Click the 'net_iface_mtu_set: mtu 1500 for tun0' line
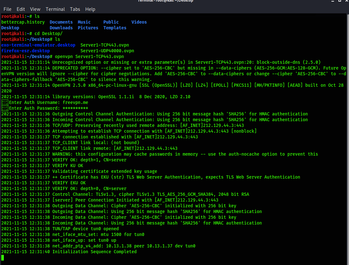 point(73,234)
